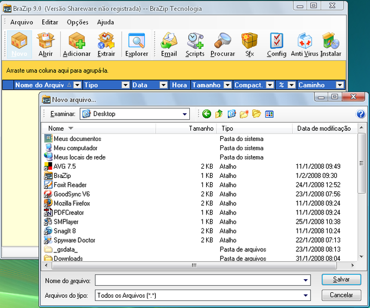Viewport: 370px width, 308px height.
Task: Expand the Examinar Desktop dropdown
Action: (x=185, y=114)
